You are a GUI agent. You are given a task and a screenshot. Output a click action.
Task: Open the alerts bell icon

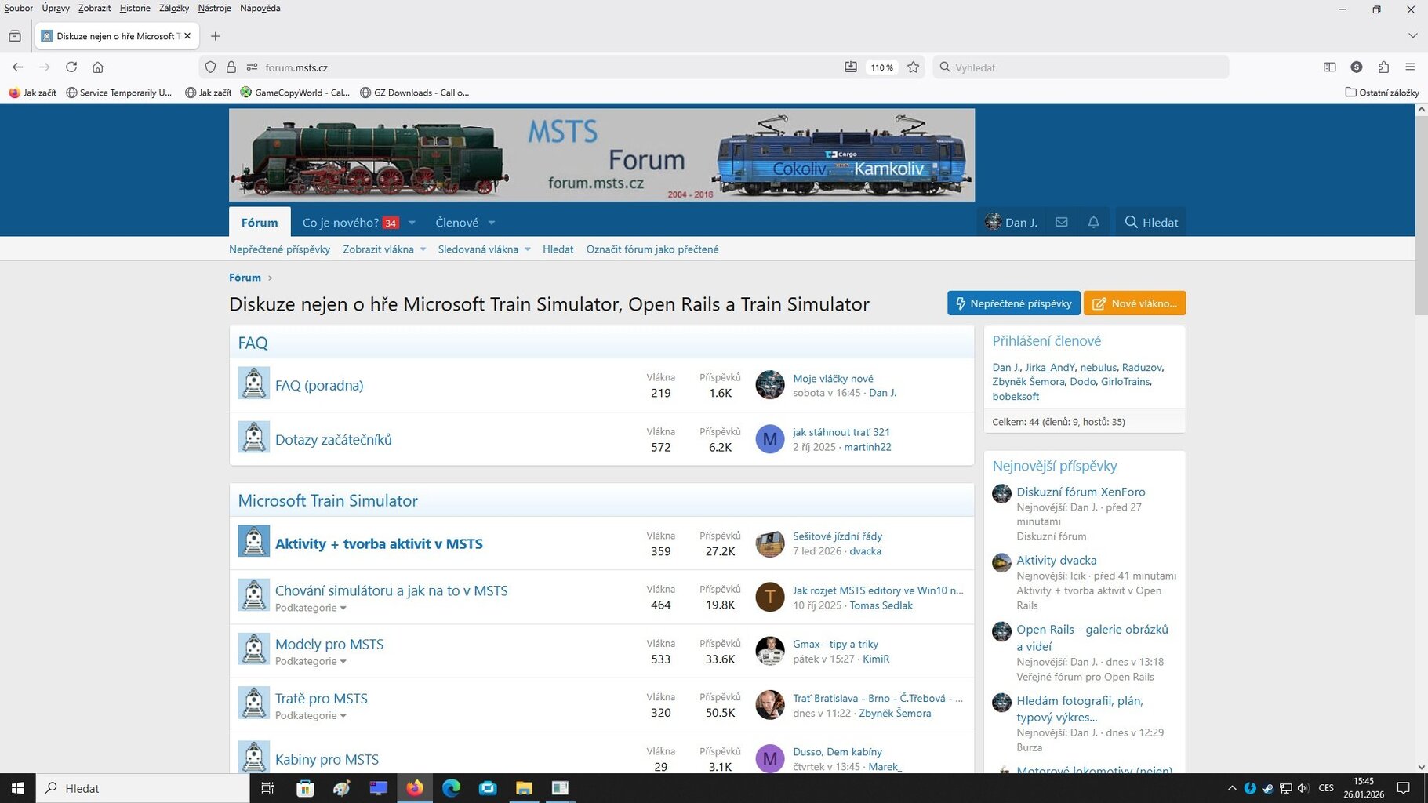click(1093, 223)
